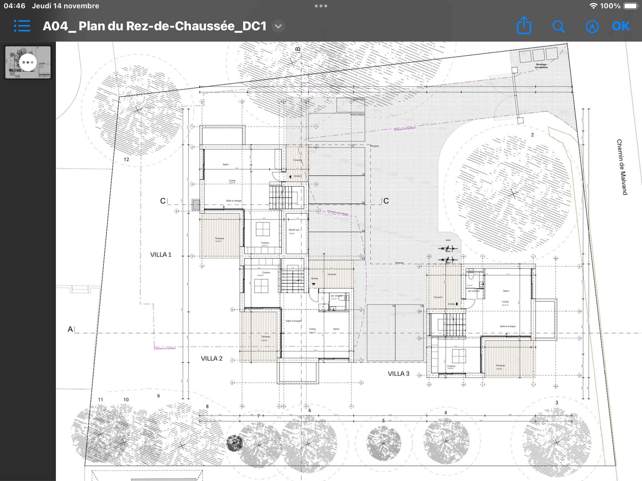Tap the 04:46 clock in the status bar

tap(14, 6)
